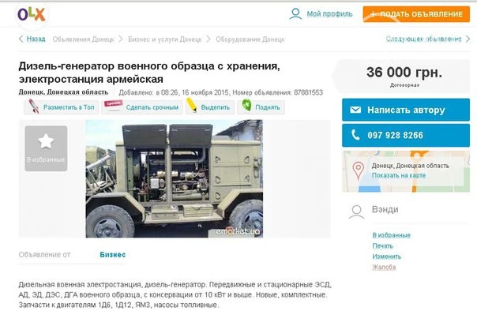The height and width of the screenshot is (322, 477).
Task: Open Мой профиль user icon
Action: [295, 14]
